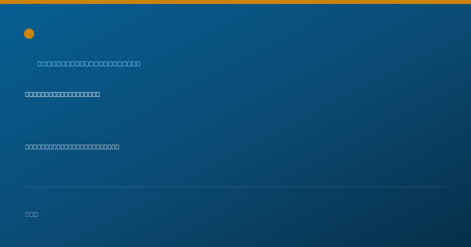Click the right end of the horizontal divider

(445, 187)
